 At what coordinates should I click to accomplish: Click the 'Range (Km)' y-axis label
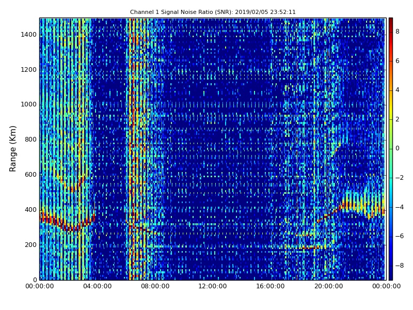coord(12,149)
